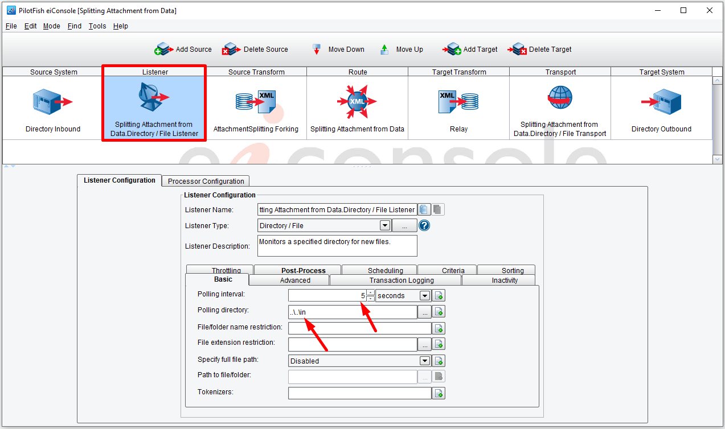Switch to the Processor Configuration tab

tap(206, 181)
